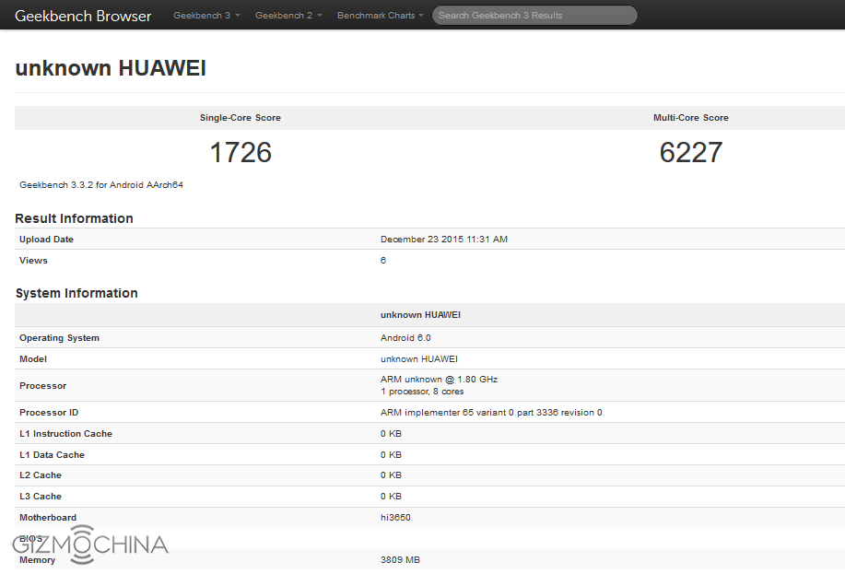Viewport: 845px width, 574px height.
Task: Select the single-core score 1726
Action: (241, 152)
